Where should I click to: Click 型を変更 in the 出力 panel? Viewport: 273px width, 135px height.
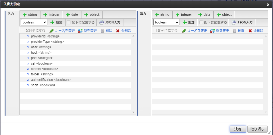coord(219,31)
